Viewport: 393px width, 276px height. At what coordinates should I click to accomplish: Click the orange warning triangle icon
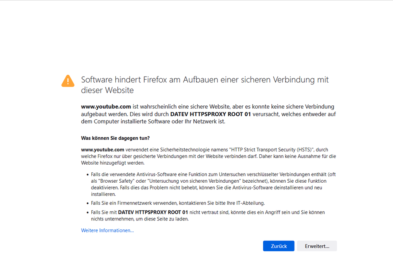click(x=68, y=81)
